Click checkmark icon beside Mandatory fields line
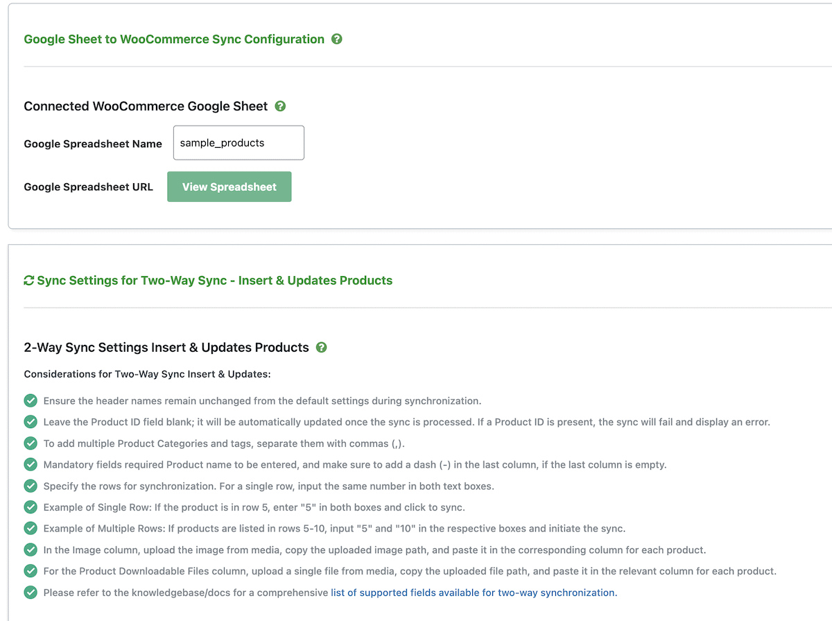The width and height of the screenshot is (832, 621). [31, 464]
